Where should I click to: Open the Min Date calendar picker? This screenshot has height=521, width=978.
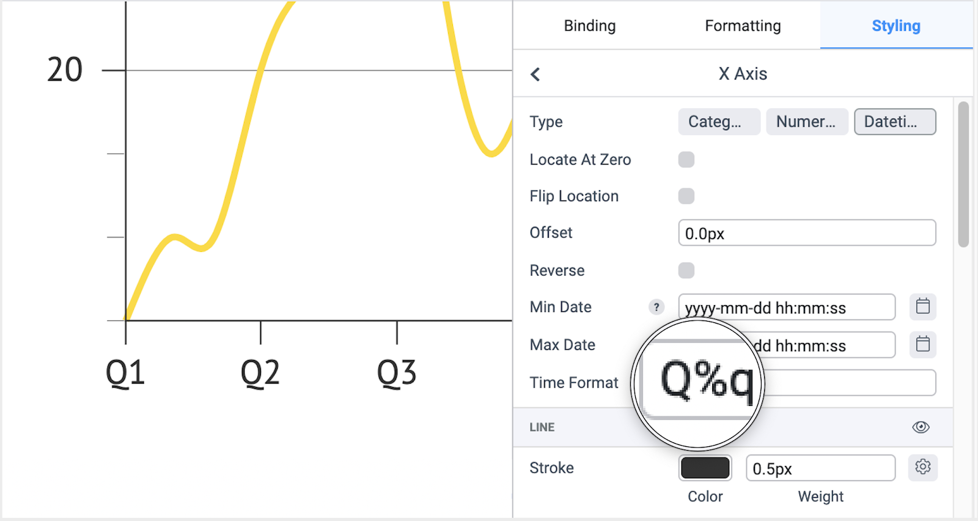923,306
